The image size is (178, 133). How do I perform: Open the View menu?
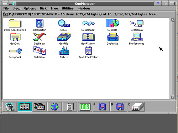(x=16, y=9)
